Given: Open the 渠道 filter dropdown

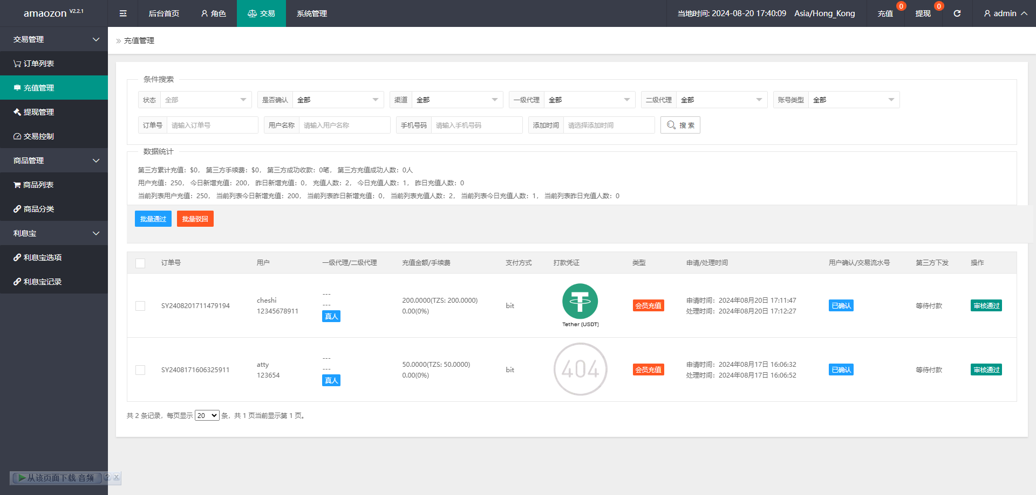Looking at the screenshot, I should [x=456, y=100].
